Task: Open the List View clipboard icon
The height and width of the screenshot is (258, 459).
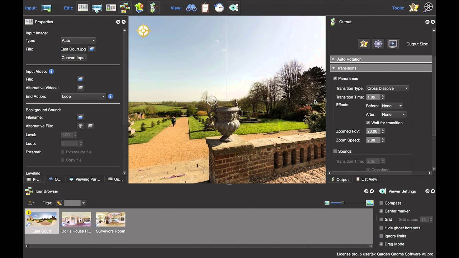Action: pyautogui.click(x=205, y=8)
